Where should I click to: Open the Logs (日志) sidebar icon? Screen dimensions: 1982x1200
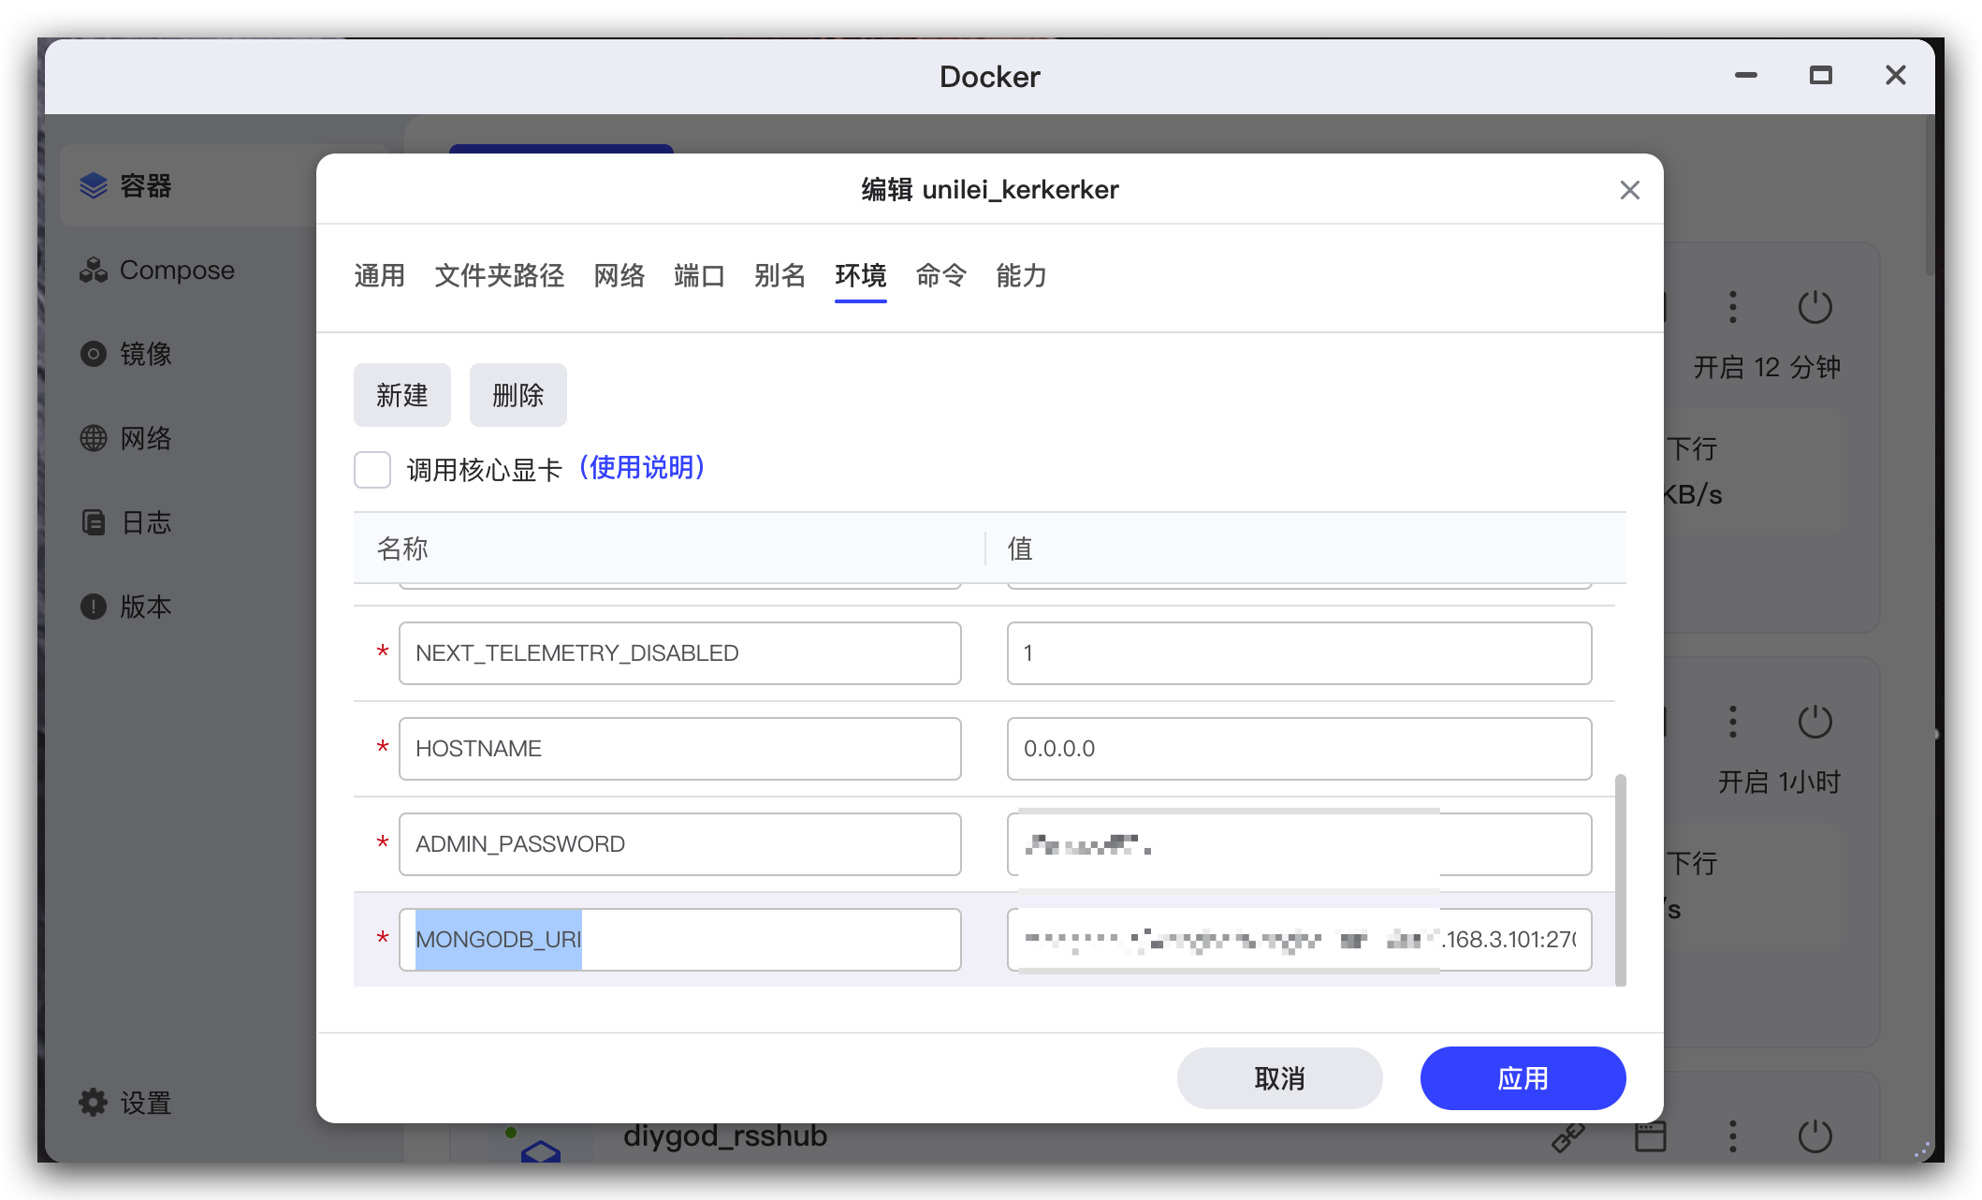pos(94,522)
